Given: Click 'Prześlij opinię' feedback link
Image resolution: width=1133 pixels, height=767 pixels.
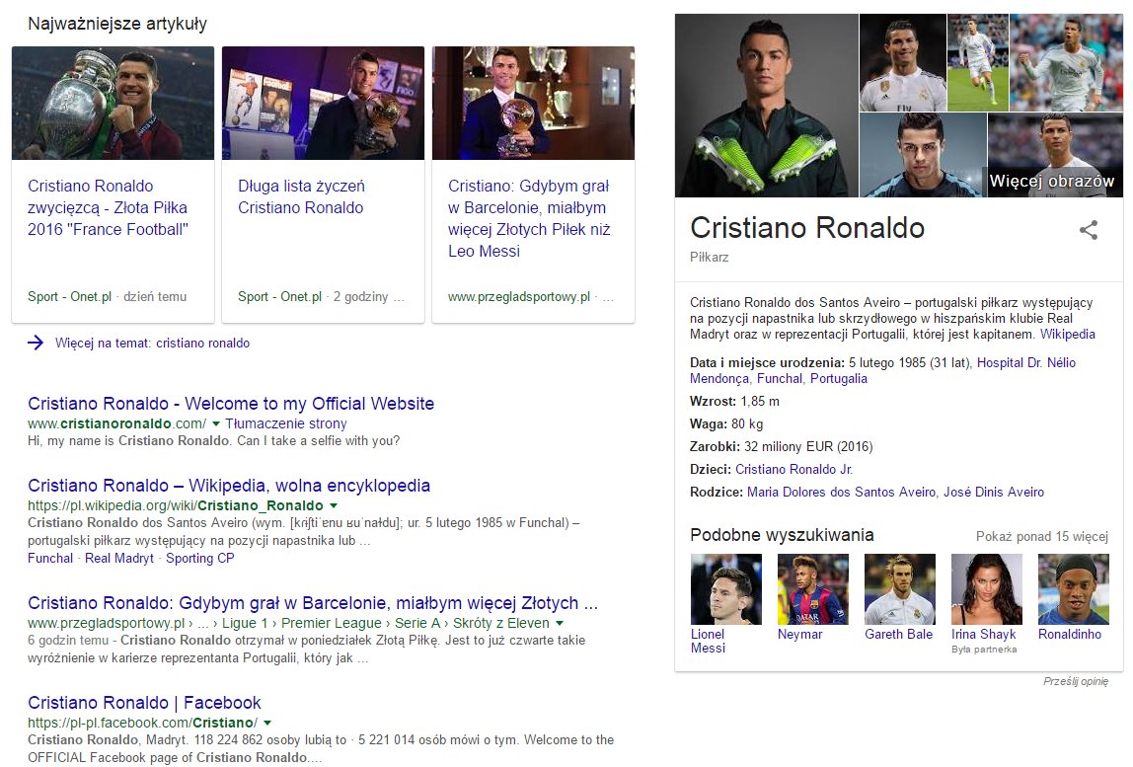Looking at the screenshot, I should [x=1075, y=681].
